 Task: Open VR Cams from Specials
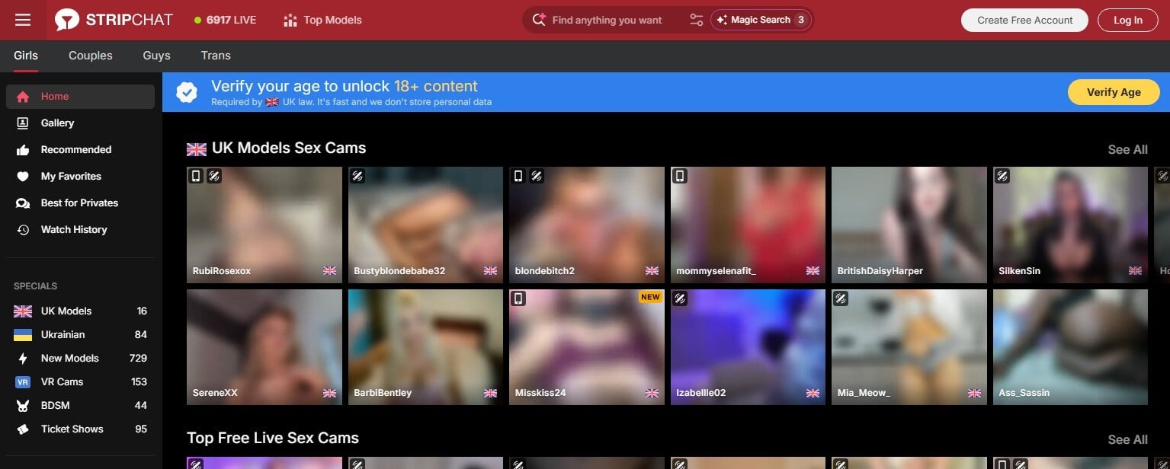(x=62, y=381)
